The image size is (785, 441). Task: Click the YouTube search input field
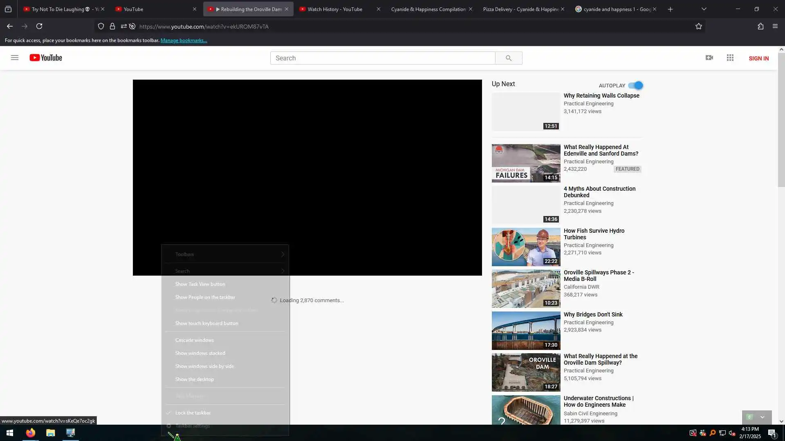point(382,58)
